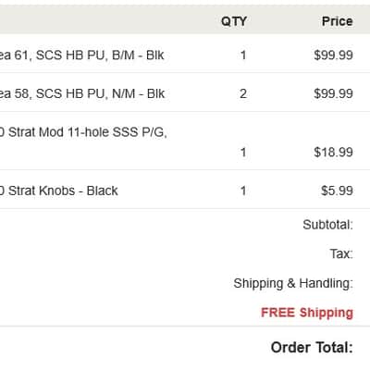
Task: Click the red FREE Shipping text
Action: (x=307, y=313)
